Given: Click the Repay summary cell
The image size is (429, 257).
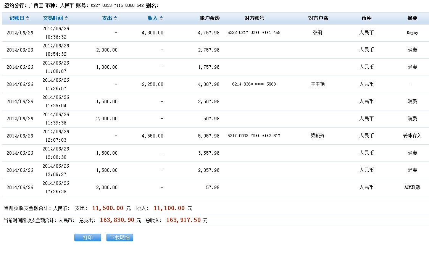Looking at the screenshot, I should pyautogui.click(x=412, y=33).
